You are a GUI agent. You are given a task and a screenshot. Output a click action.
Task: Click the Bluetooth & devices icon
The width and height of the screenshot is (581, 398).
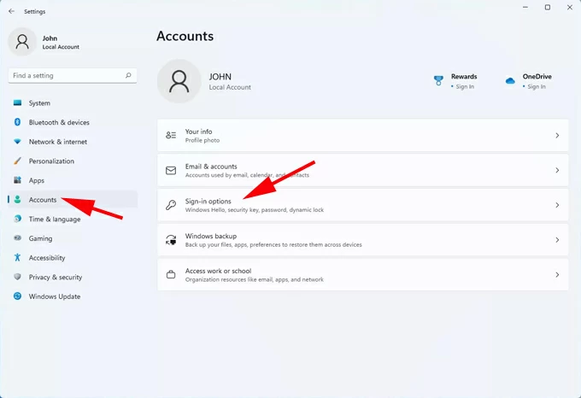tap(17, 122)
